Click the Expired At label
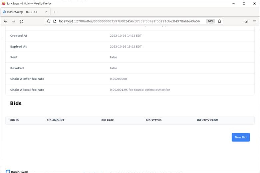This screenshot has width=260, height=173. [x=18, y=47]
